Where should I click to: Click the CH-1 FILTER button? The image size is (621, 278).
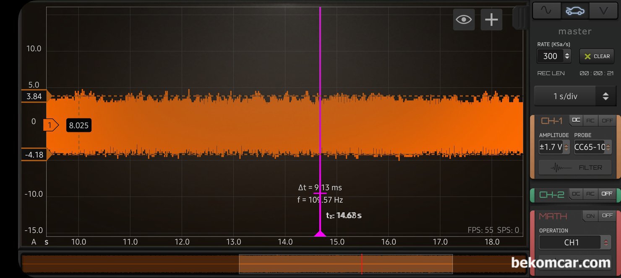pyautogui.click(x=575, y=167)
